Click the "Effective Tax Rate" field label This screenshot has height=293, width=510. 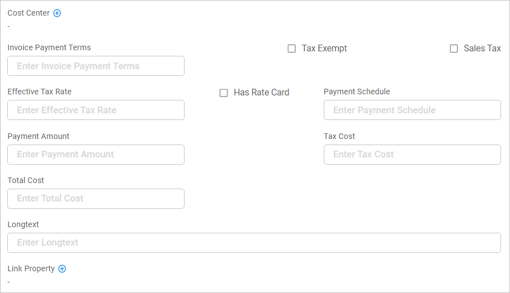pos(39,92)
